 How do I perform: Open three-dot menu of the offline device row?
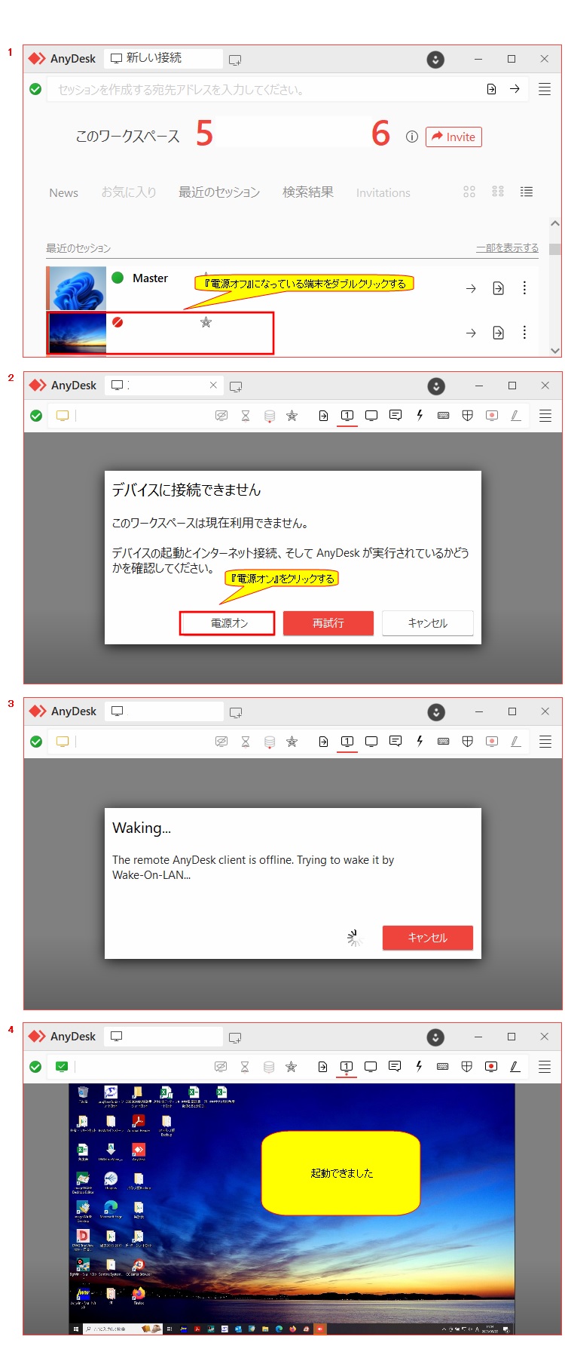(x=524, y=333)
